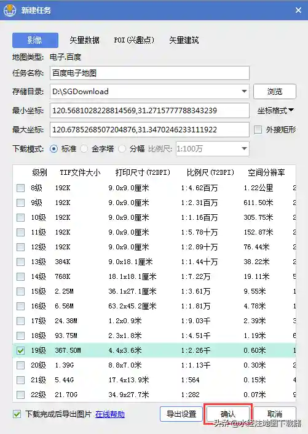Image resolution: width=308 pixels, height=434 pixels.
Task: Click the 任务名称 input field
Action: click(x=149, y=73)
